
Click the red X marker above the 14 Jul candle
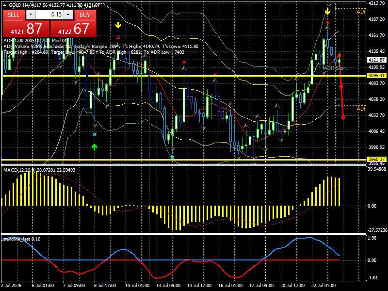[x=184, y=62]
